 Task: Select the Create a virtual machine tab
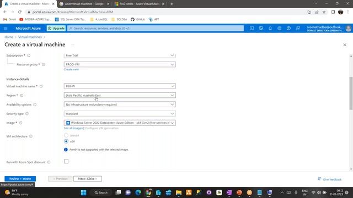29,4
